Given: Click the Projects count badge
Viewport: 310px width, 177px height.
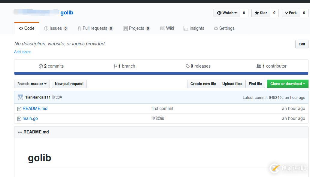Looking at the screenshot, I should [x=148, y=29].
